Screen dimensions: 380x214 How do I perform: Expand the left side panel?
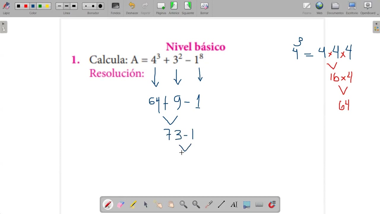(4, 27)
